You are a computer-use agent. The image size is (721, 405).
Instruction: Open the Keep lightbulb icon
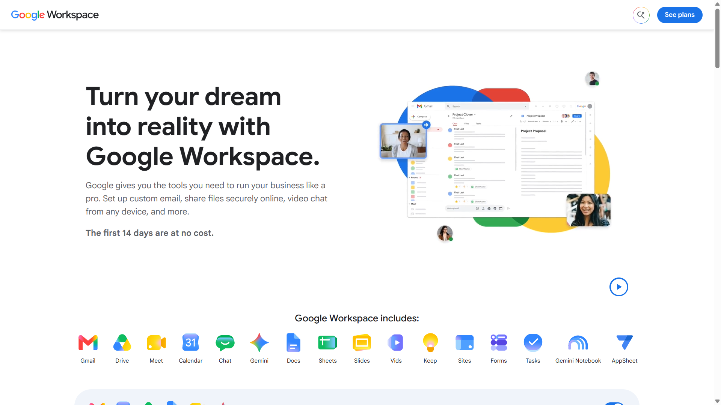430,342
